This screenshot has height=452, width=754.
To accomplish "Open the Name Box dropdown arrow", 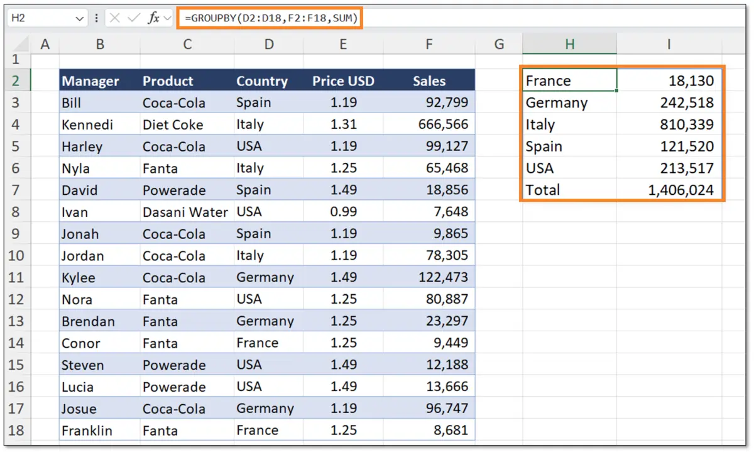I will pos(80,19).
